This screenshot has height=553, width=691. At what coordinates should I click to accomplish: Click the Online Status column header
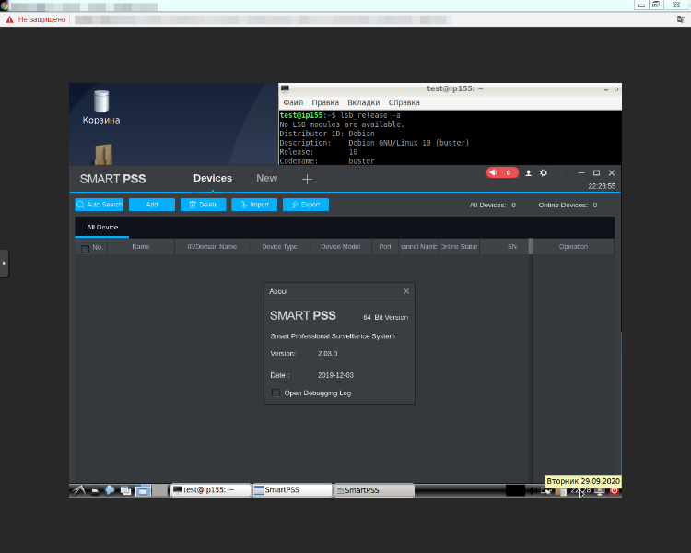point(459,246)
